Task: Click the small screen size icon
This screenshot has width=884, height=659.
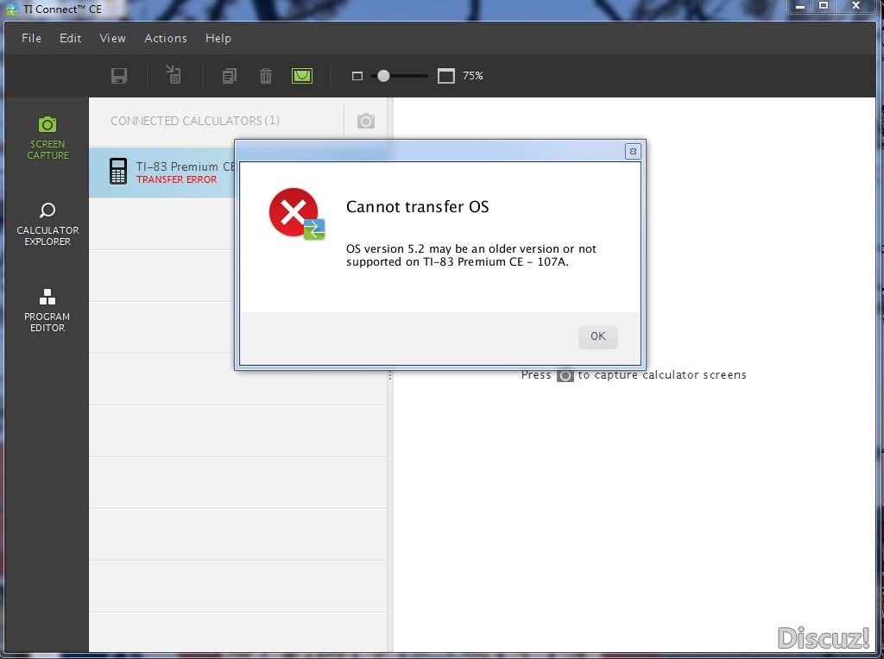Action: pyautogui.click(x=357, y=76)
